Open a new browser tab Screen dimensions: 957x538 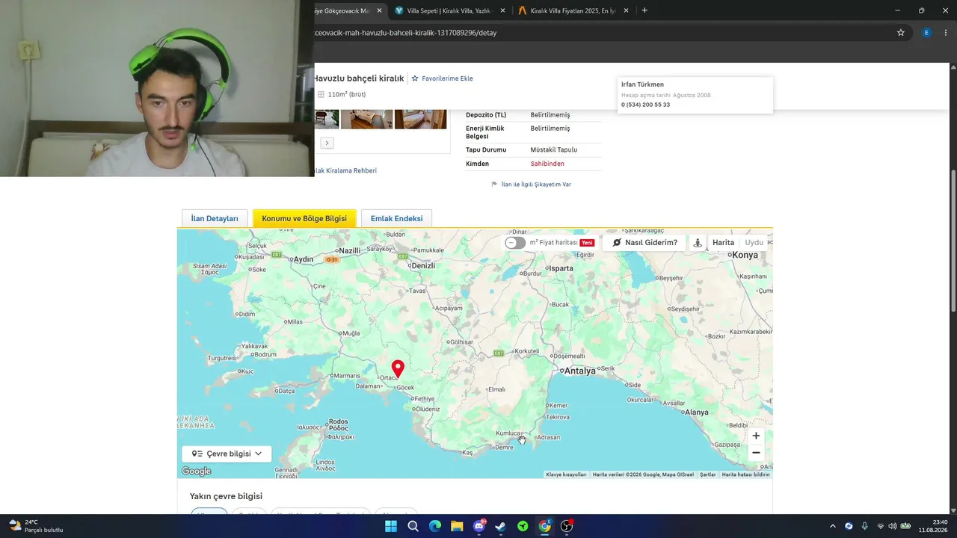pos(644,10)
